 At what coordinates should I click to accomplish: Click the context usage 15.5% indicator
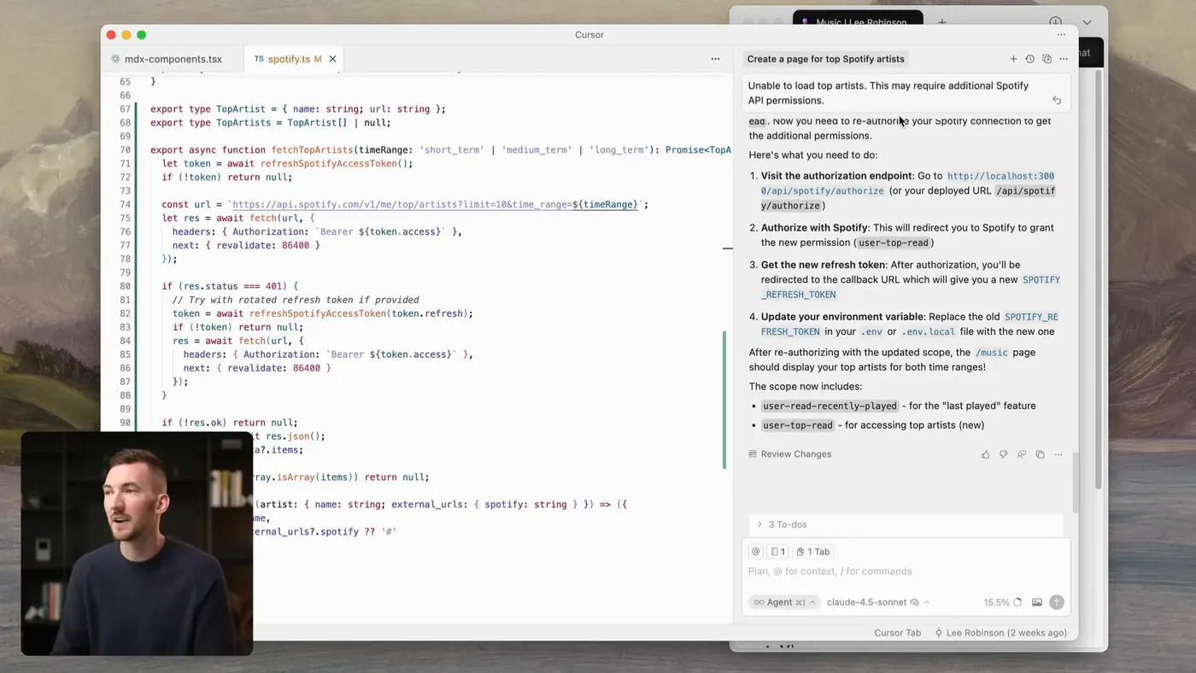click(1002, 602)
